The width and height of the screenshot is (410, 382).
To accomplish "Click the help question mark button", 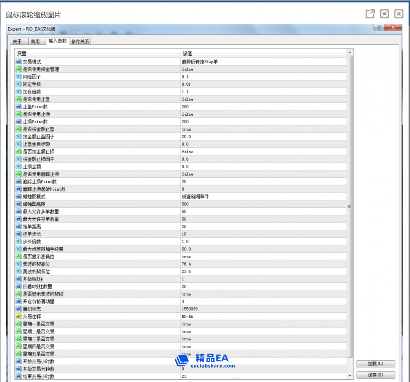I will (x=378, y=28).
